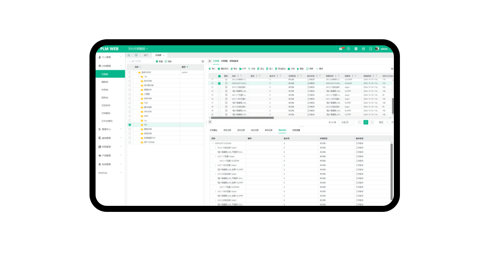Click pagination page 1 button
Image resolution: width=489 pixels, height=271 pixels.
(365, 122)
